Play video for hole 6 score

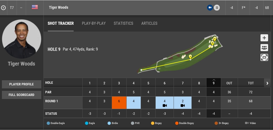tap(165, 106)
